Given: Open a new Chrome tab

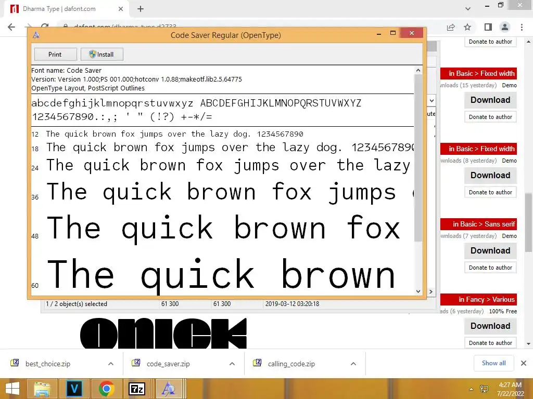Looking at the screenshot, I should point(141,9).
